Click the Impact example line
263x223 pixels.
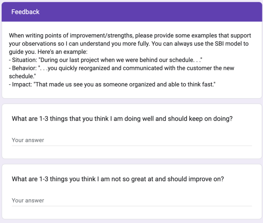pyautogui.click(x=112, y=84)
